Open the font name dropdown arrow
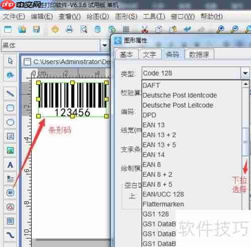This screenshot has height=247, width=251. tap(104, 45)
